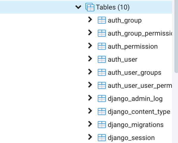
Task: Expand the django_admin_log table
Action: 90,98
